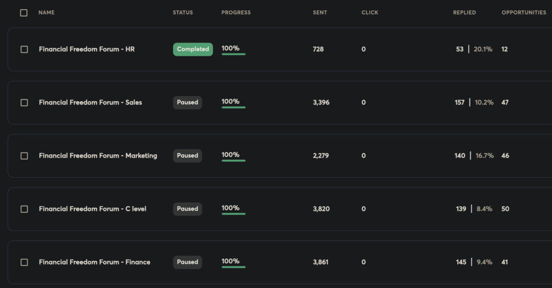552x288 pixels.
Task: Open Financial Freedom Forum - Marketing campaign
Action: point(98,156)
